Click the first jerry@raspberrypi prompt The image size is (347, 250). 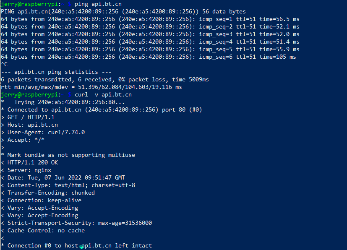click(31, 4)
